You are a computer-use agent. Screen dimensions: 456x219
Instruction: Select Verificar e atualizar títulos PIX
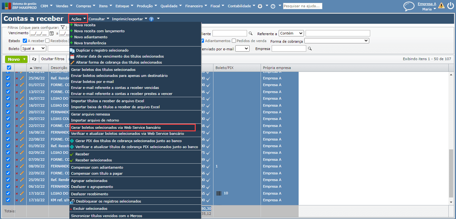point(136,147)
